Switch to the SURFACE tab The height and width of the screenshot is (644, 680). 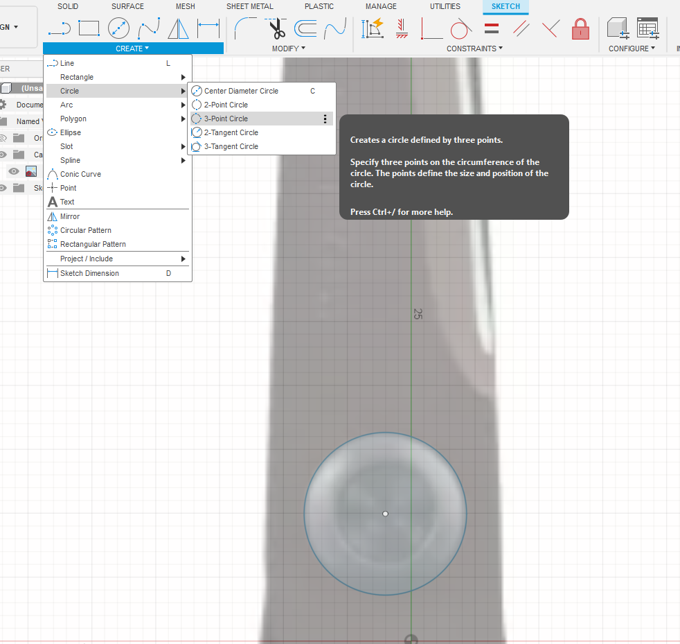tap(127, 6)
